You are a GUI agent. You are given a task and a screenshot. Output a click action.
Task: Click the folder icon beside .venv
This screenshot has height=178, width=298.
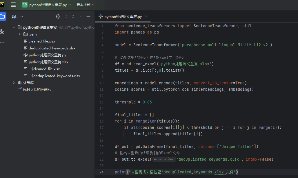(26, 34)
